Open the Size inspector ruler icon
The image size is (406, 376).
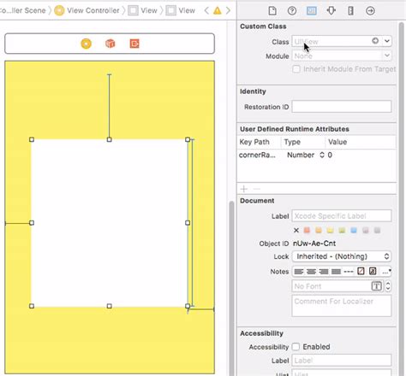click(x=351, y=11)
